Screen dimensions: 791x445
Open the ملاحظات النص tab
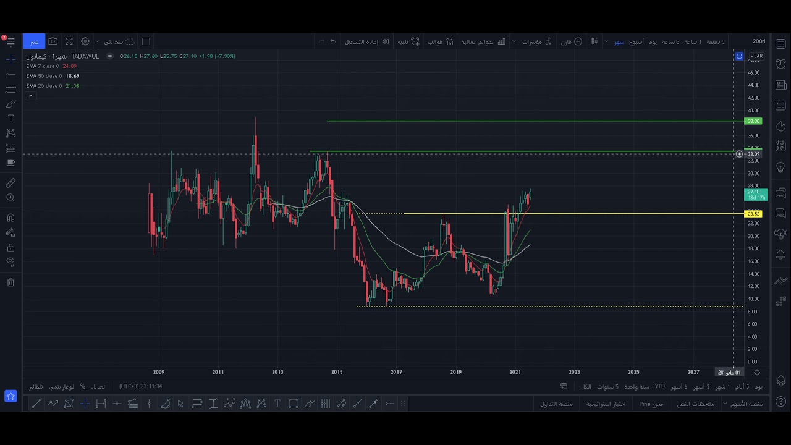(695, 404)
